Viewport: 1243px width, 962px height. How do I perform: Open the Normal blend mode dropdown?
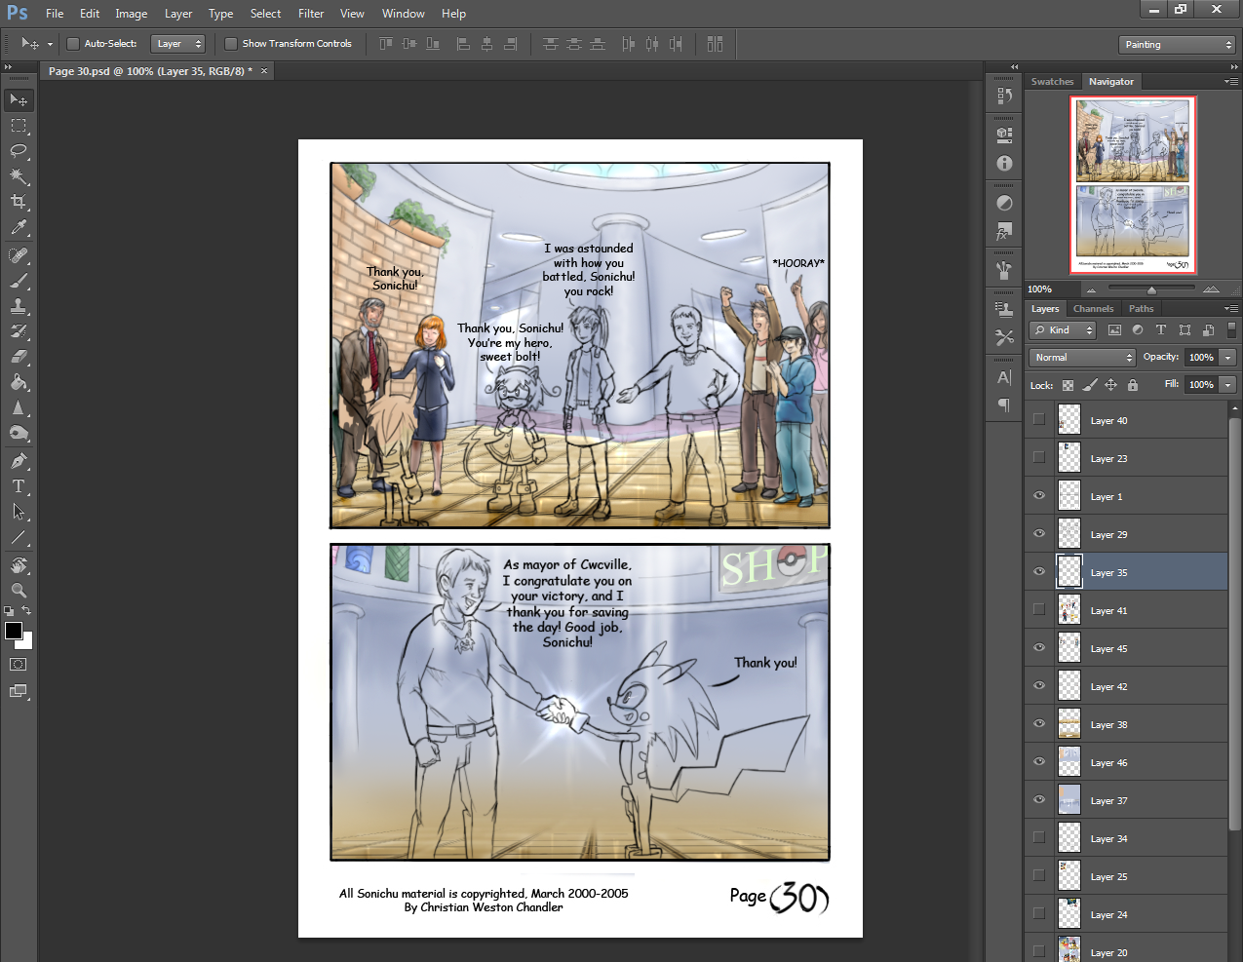pyautogui.click(x=1082, y=358)
